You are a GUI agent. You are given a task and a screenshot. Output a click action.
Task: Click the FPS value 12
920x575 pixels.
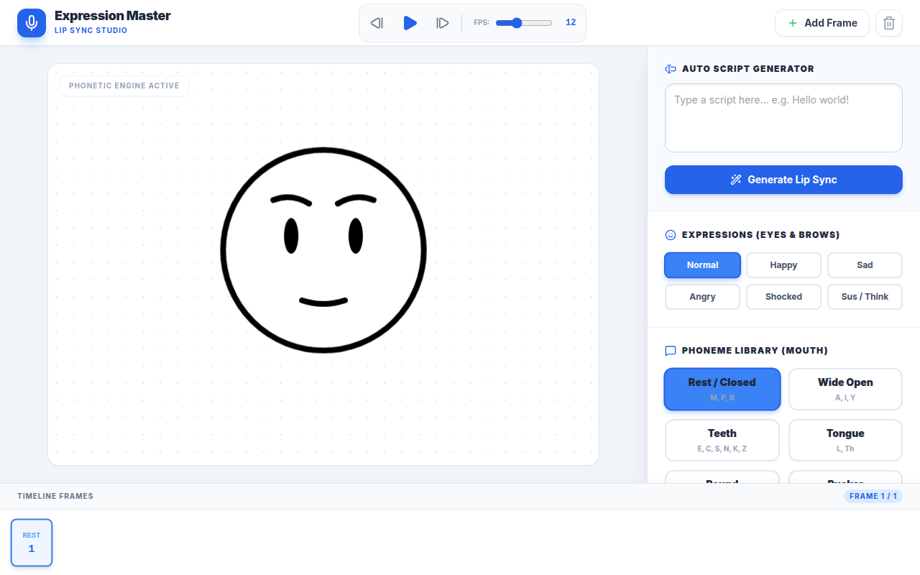pos(571,23)
